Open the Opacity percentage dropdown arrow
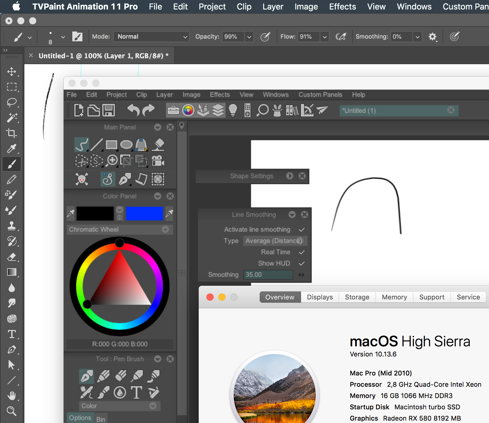 pyautogui.click(x=249, y=37)
